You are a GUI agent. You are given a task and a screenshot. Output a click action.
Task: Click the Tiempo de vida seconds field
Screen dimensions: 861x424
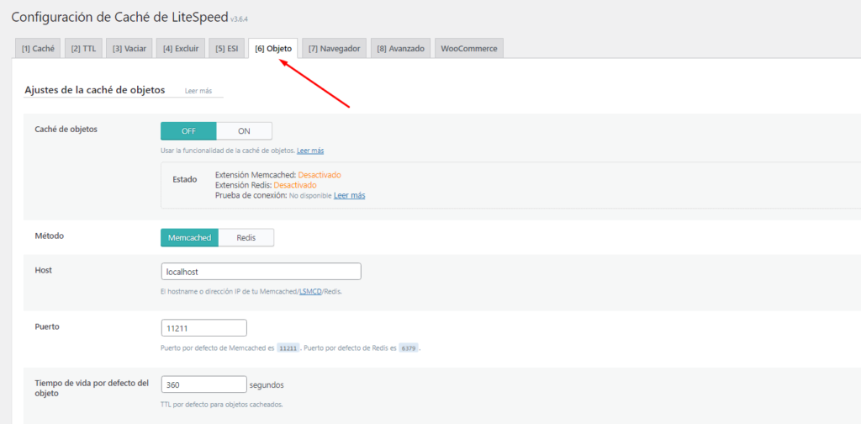[x=203, y=384]
